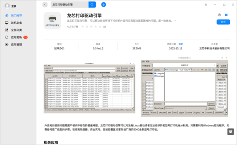Open the hamburger menu in title bar
Image resolution: width=237 pixels, height=145 pixels.
[206, 5]
